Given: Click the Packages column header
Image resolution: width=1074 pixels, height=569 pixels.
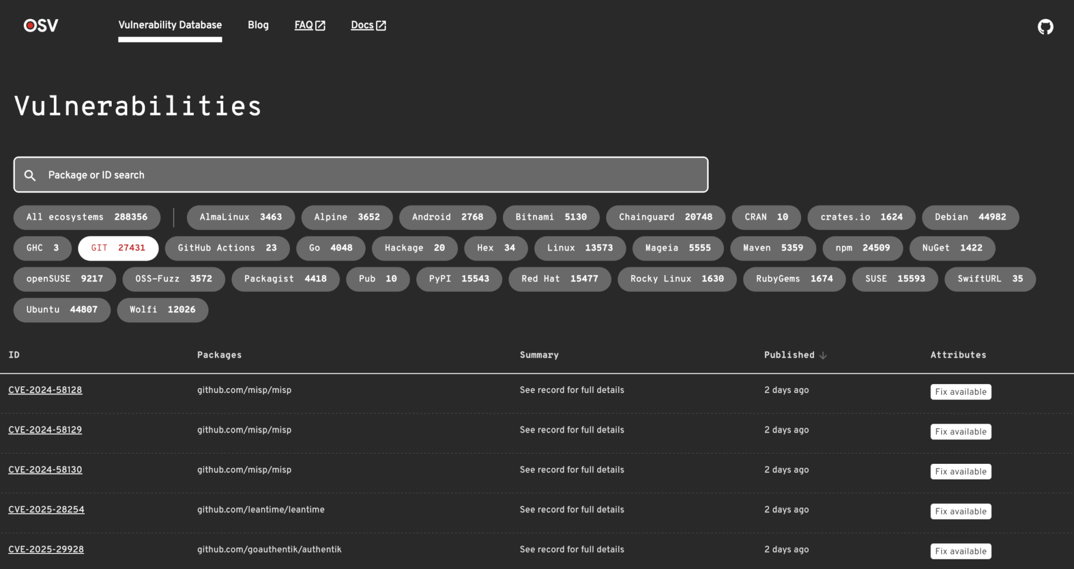Looking at the screenshot, I should (x=219, y=355).
